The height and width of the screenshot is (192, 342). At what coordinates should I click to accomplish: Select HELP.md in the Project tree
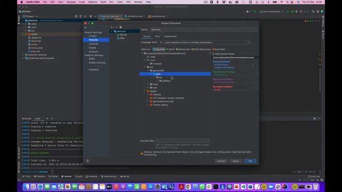[36, 41]
